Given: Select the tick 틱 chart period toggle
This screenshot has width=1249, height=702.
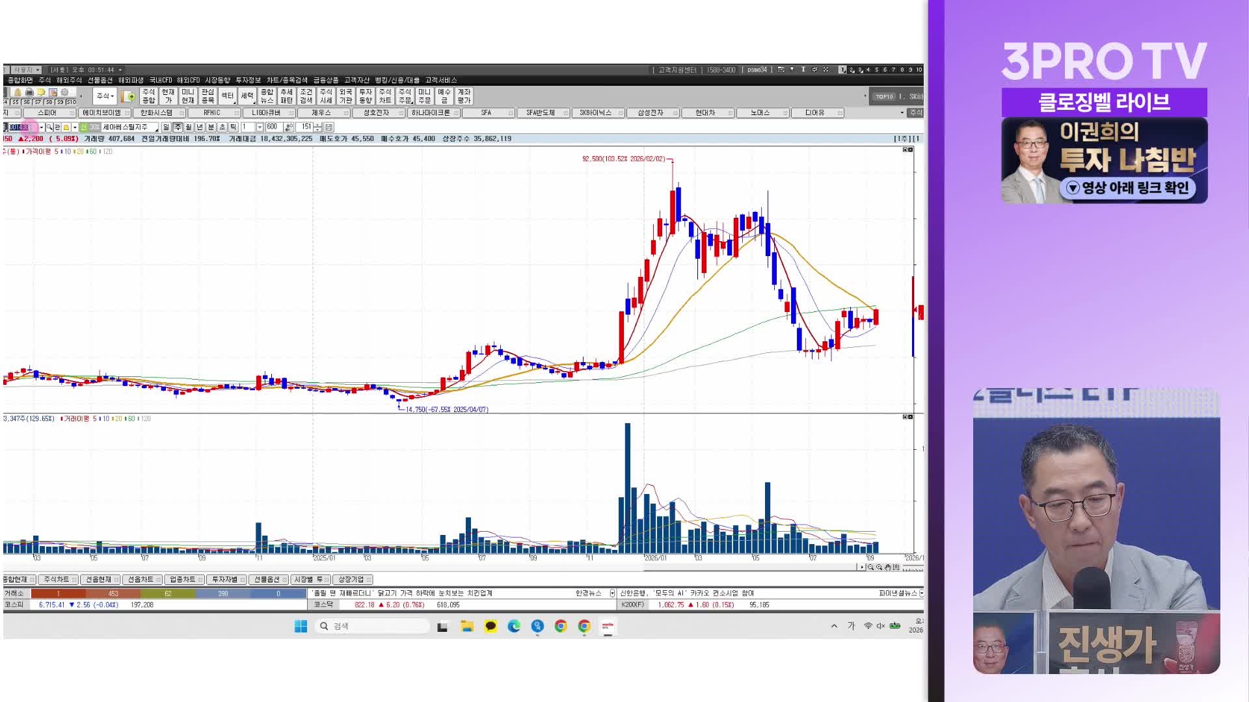Looking at the screenshot, I should [x=233, y=127].
